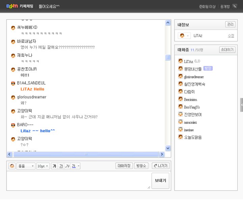This screenshot has height=217, width=243.
Task: Click chat sender name B1A4_SANDEUL
Action: point(31,83)
